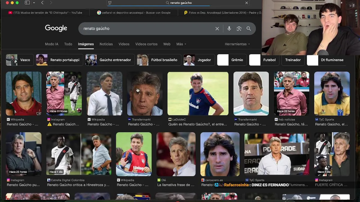Select the Todo results tab
This screenshot has width=360, height=202.
68,44
